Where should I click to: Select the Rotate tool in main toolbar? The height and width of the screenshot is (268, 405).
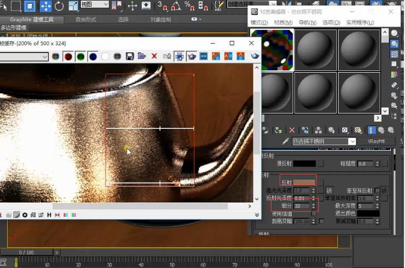coord(59,6)
